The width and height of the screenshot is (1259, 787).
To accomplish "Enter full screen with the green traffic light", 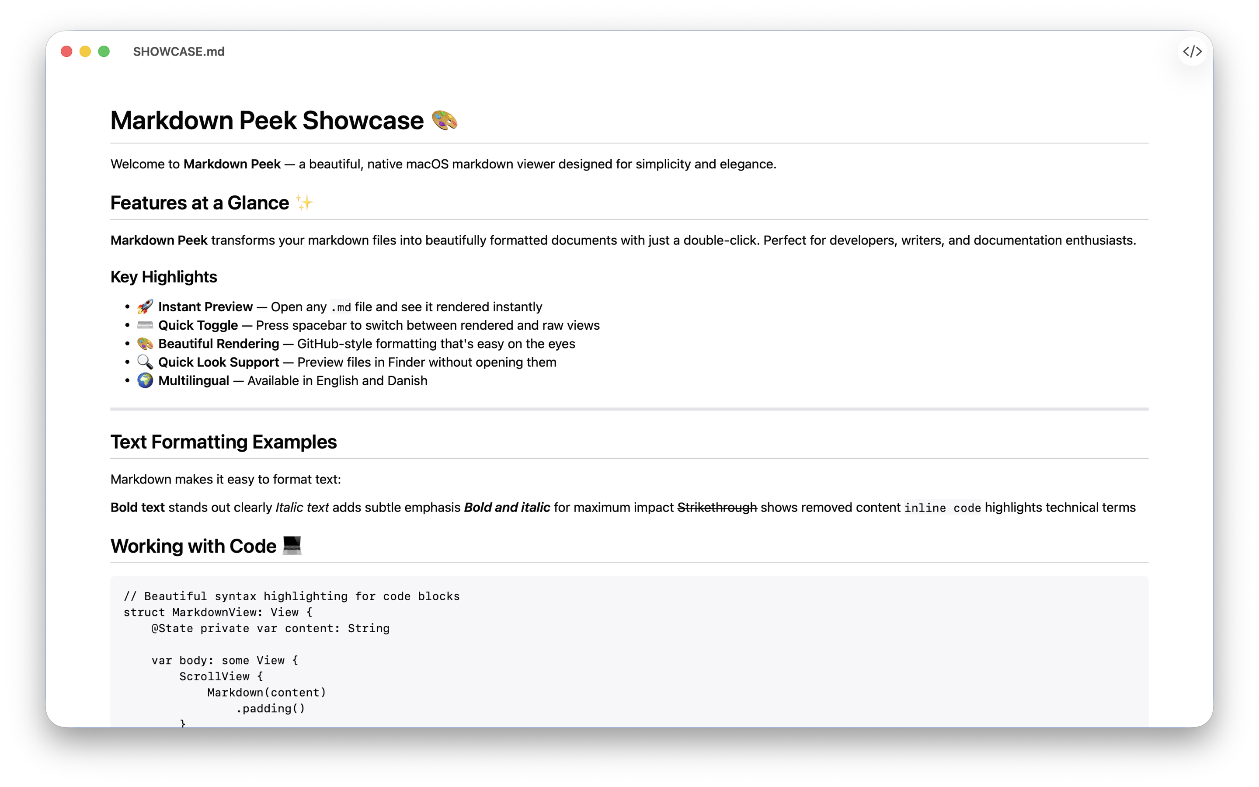I will point(104,51).
